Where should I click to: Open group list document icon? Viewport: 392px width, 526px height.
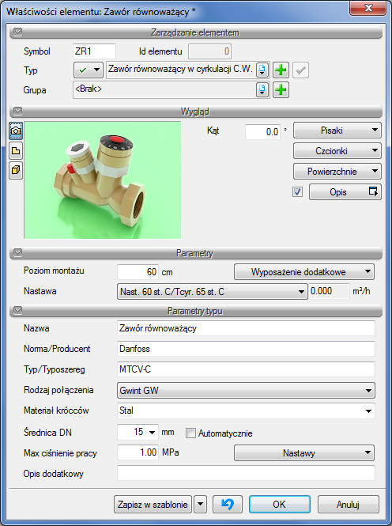pos(262,90)
